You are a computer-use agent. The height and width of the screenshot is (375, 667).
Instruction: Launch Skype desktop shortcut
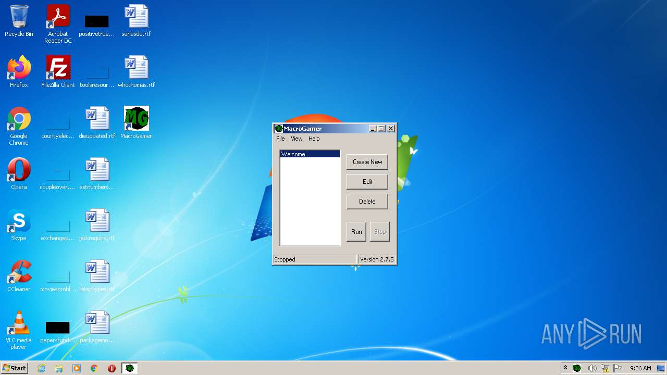tap(19, 225)
